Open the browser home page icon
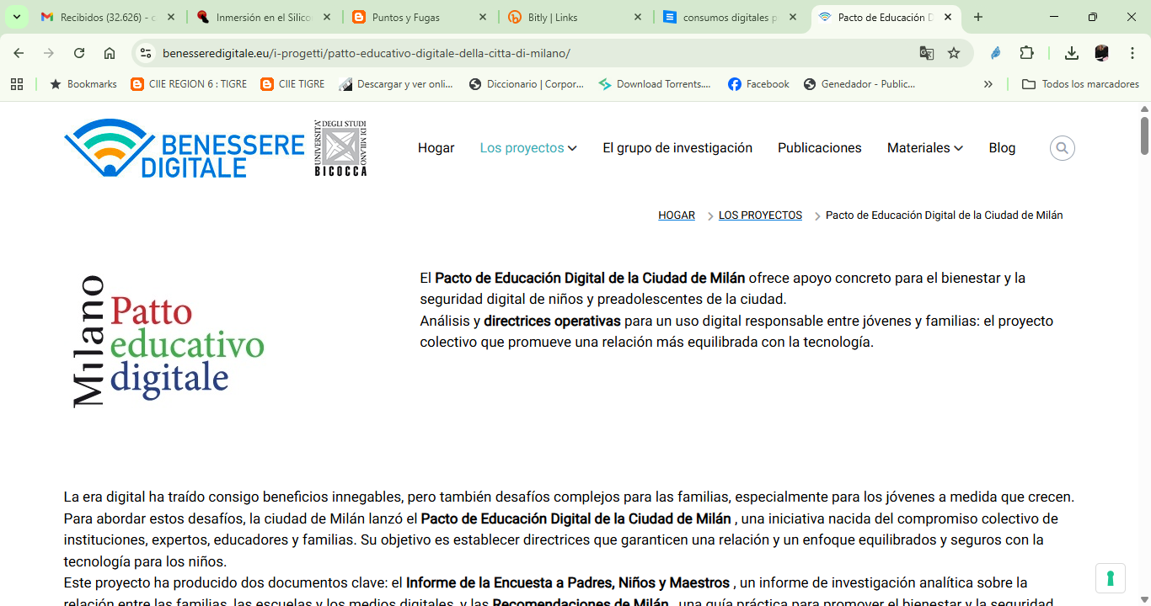1151x606 pixels. [110, 52]
